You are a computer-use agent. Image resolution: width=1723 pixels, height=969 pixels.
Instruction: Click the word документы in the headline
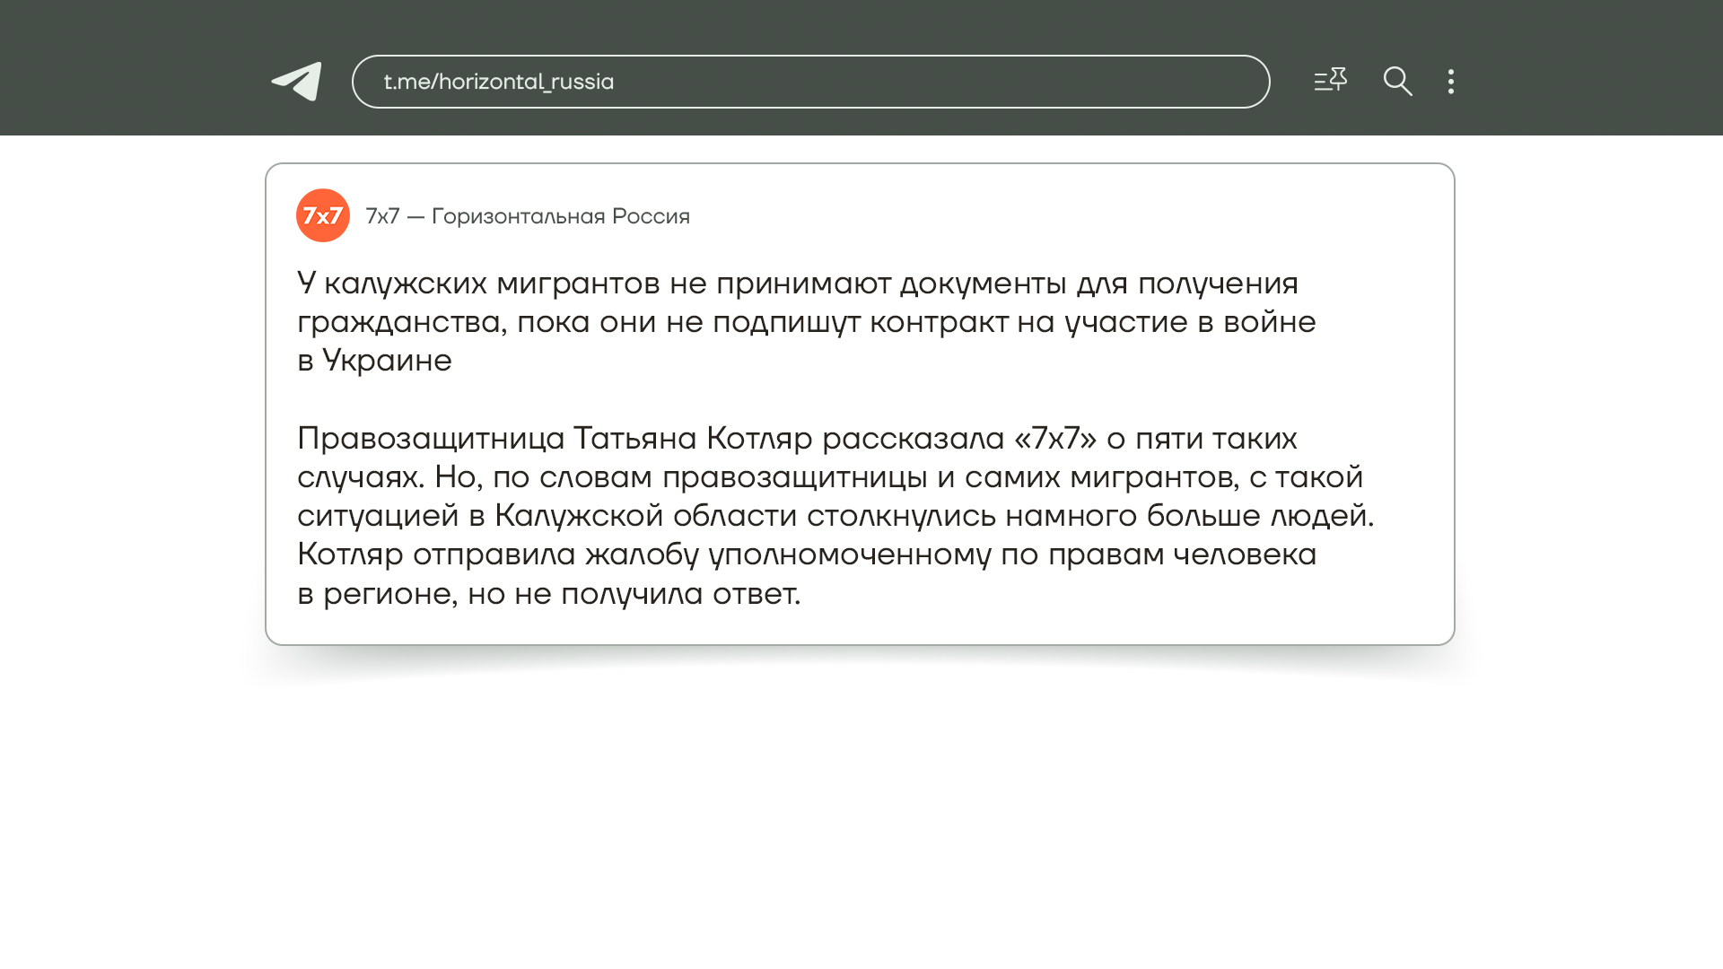point(983,284)
